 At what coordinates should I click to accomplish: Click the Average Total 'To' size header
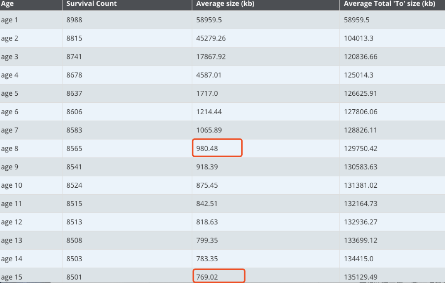pos(389,4)
